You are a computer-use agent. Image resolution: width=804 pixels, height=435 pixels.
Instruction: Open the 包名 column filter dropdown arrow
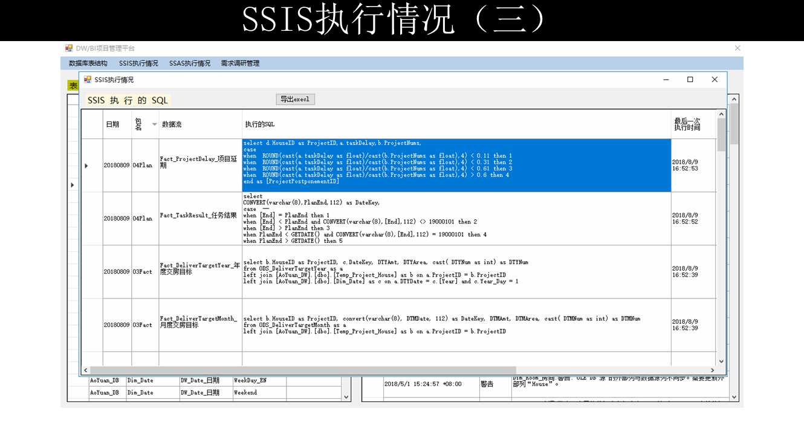coord(154,124)
